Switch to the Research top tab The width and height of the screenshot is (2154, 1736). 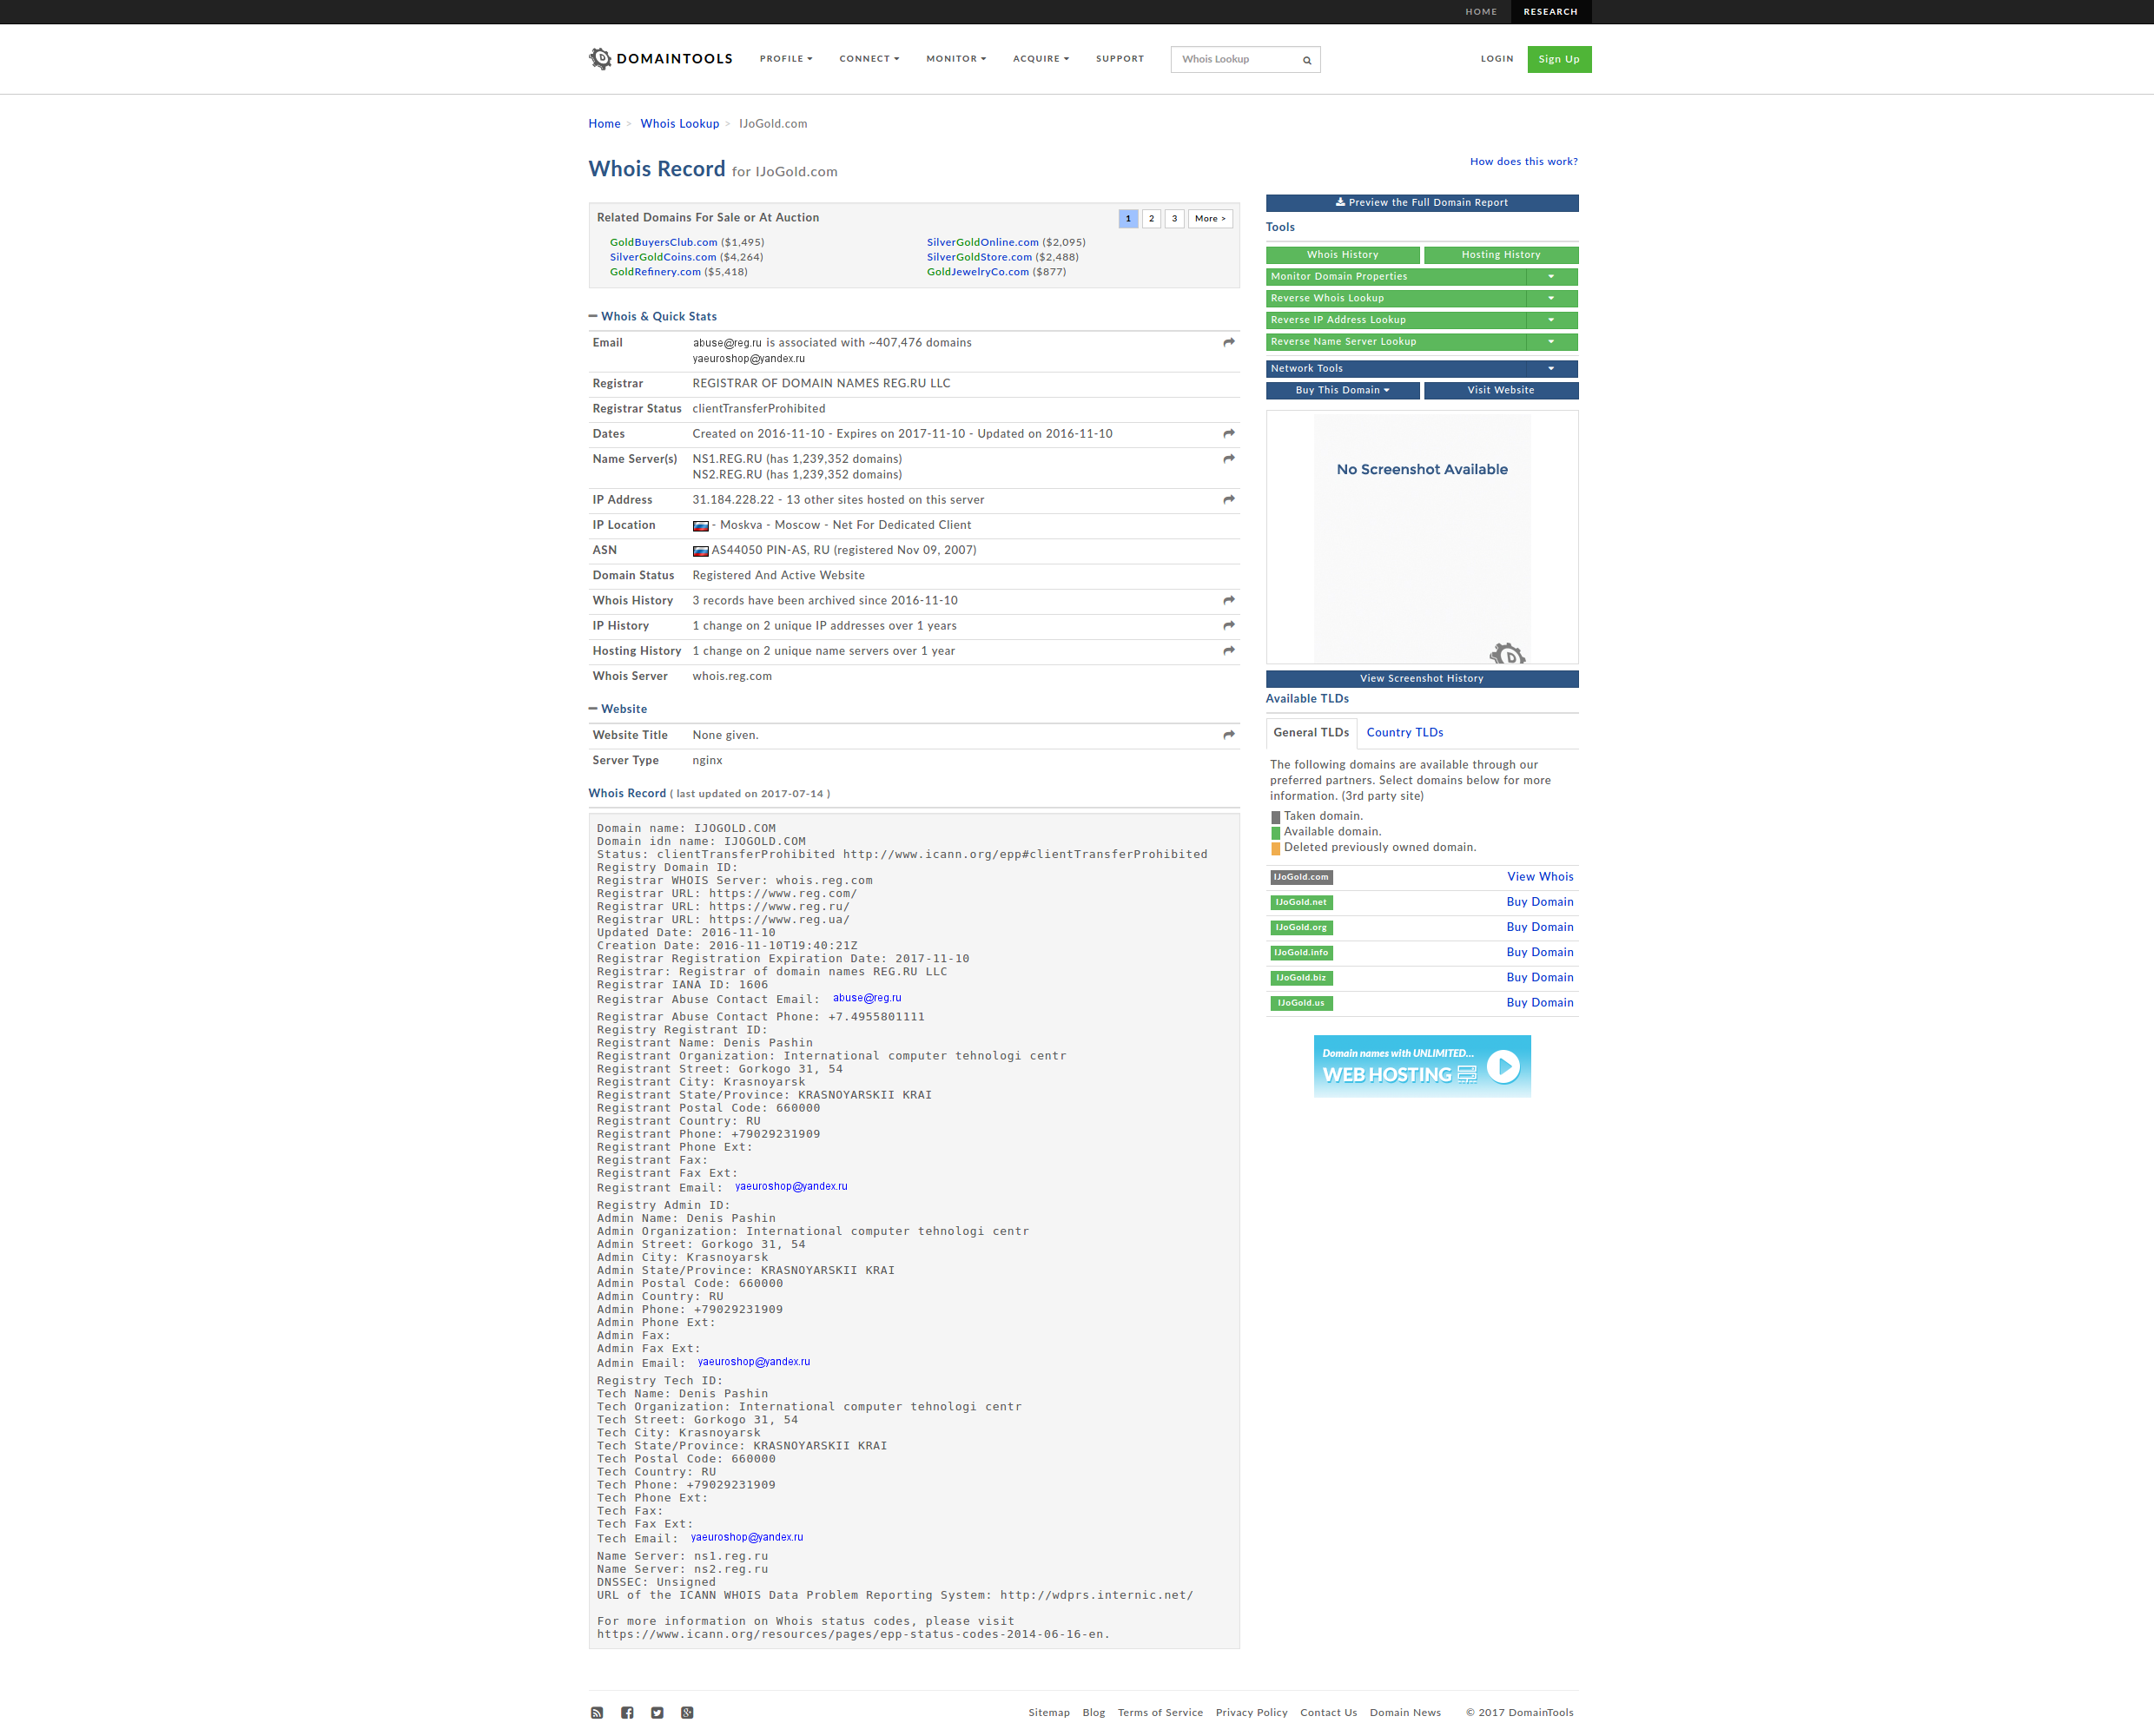(x=1550, y=12)
